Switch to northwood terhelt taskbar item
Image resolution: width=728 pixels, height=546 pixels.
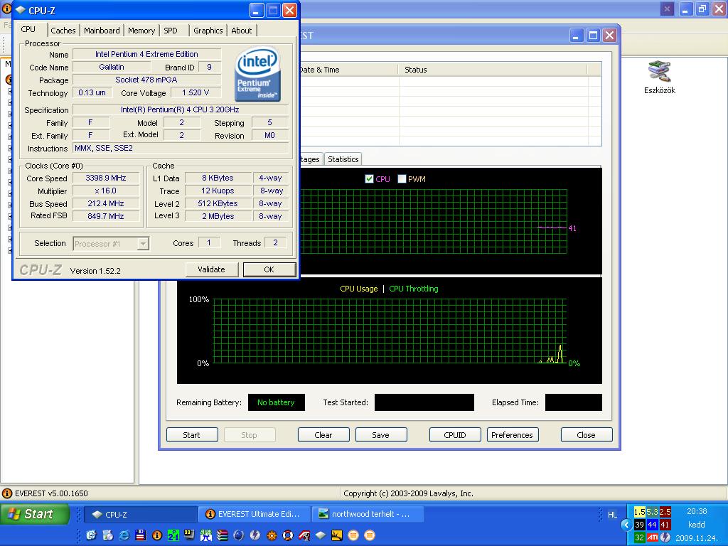click(368, 514)
